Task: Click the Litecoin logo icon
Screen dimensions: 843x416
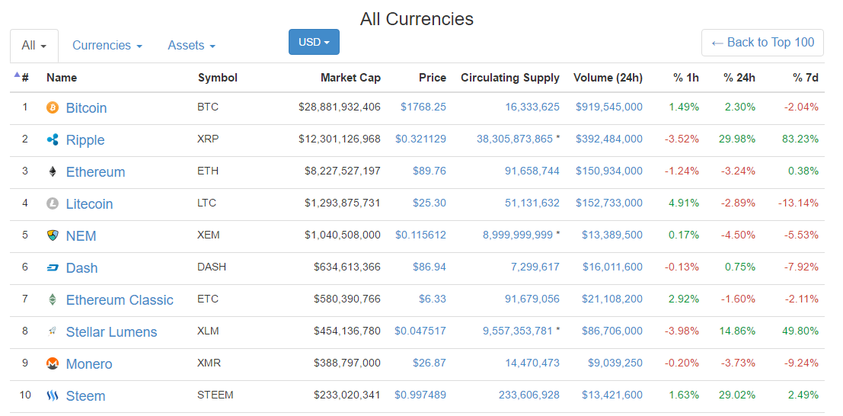Action: (53, 203)
